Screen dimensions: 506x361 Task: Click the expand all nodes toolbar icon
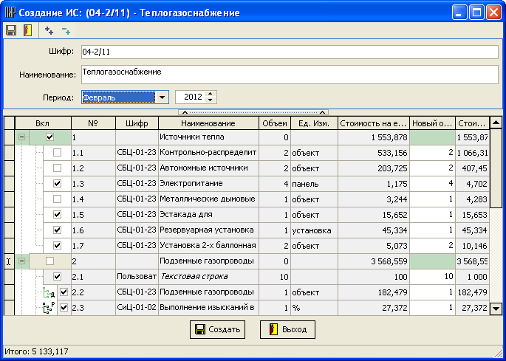[49, 30]
